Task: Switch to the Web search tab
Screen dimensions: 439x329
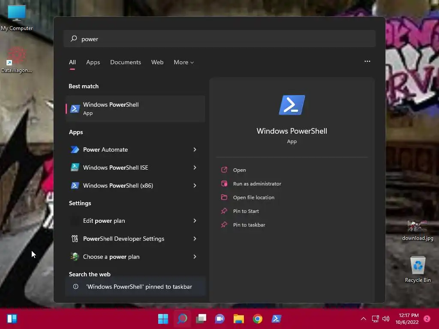Action: tap(157, 63)
